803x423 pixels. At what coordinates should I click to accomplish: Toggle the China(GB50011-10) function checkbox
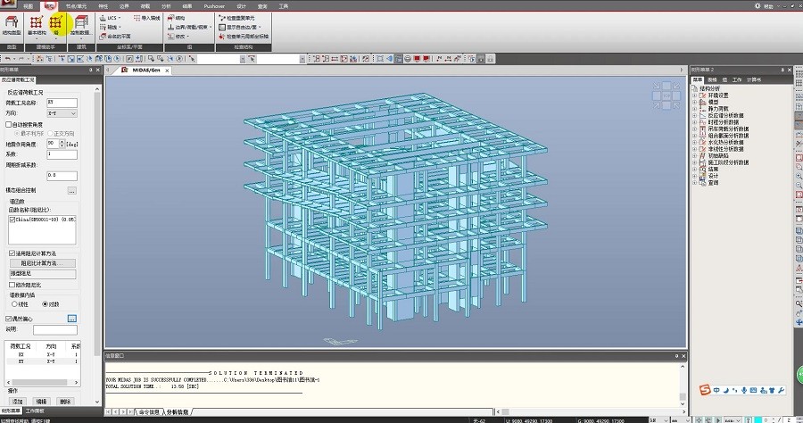(x=12, y=218)
